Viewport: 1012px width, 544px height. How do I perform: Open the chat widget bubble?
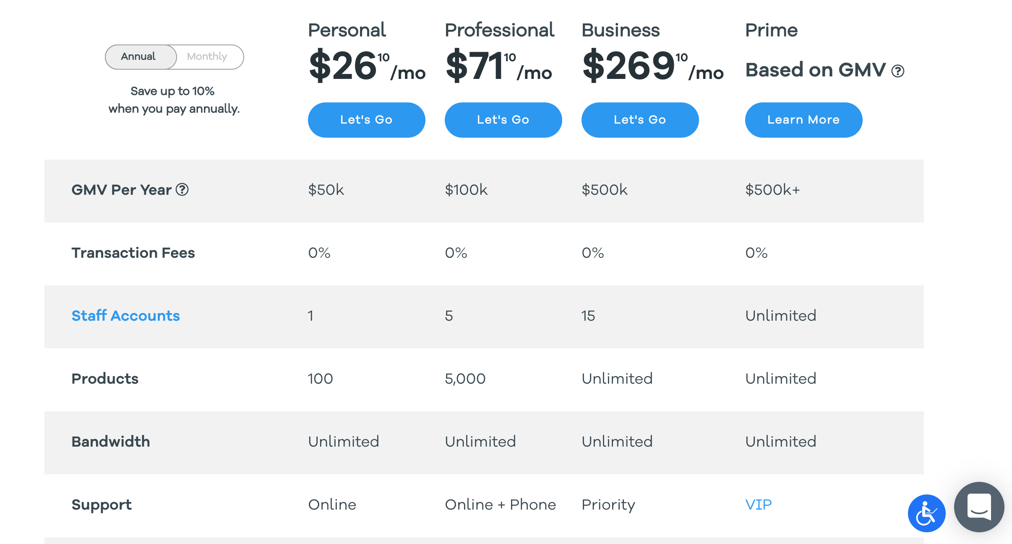click(979, 507)
